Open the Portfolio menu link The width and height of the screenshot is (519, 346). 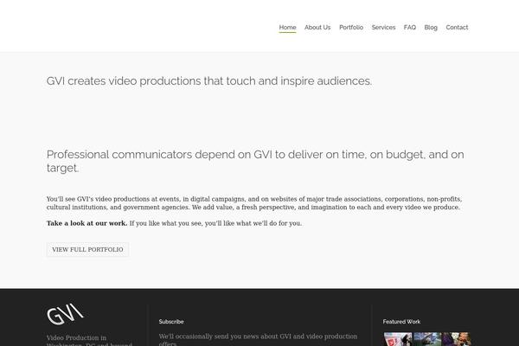click(x=351, y=28)
